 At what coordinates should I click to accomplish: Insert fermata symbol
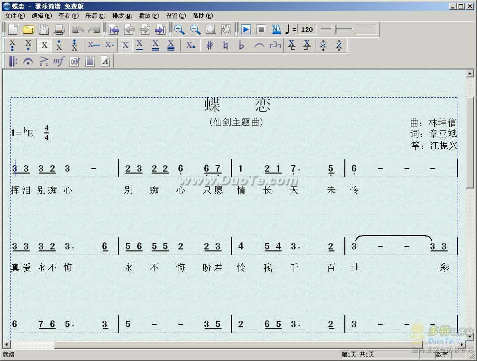28,61
